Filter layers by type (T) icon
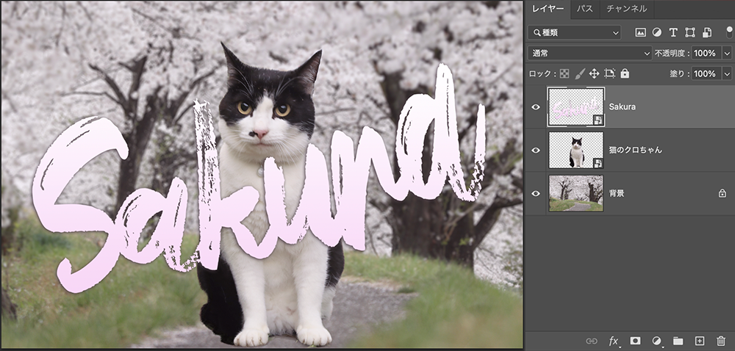Screen dimensions: 735x351 (673, 32)
